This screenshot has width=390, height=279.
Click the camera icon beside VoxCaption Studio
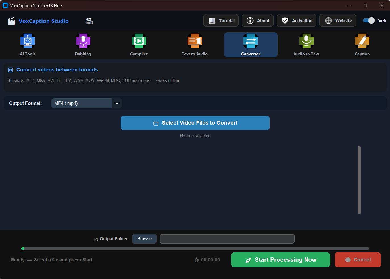pyautogui.click(x=89, y=21)
